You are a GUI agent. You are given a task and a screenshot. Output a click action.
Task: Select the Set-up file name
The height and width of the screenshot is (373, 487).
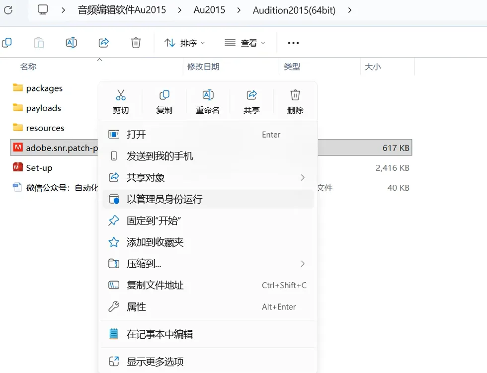point(39,168)
